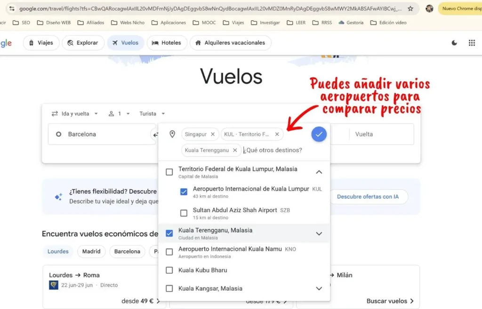Switch to the Hoteles tab
This screenshot has width=482, height=309.
[167, 43]
